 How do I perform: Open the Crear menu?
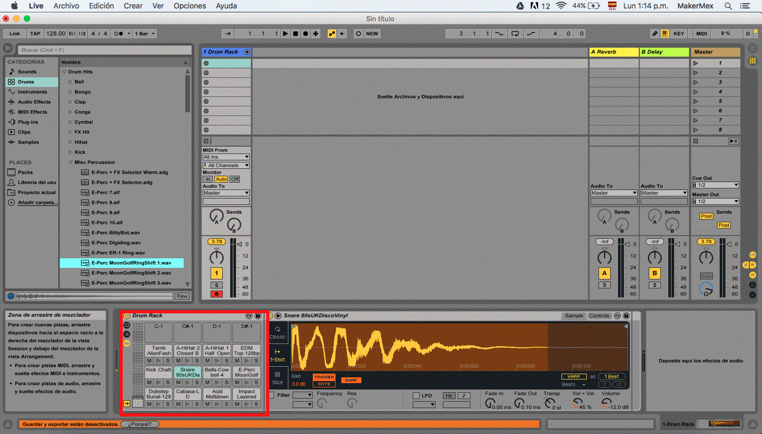pyautogui.click(x=133, y=6)
